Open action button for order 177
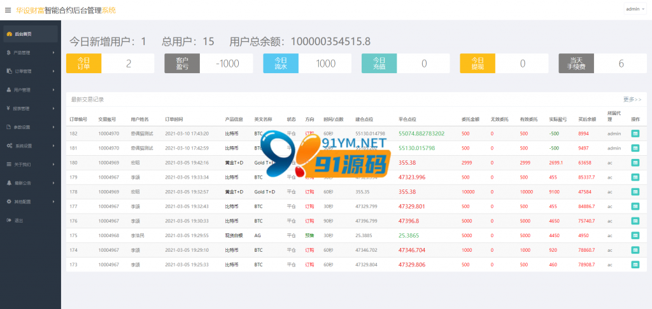This screenshot has width=652, height=309. (635, 207)
